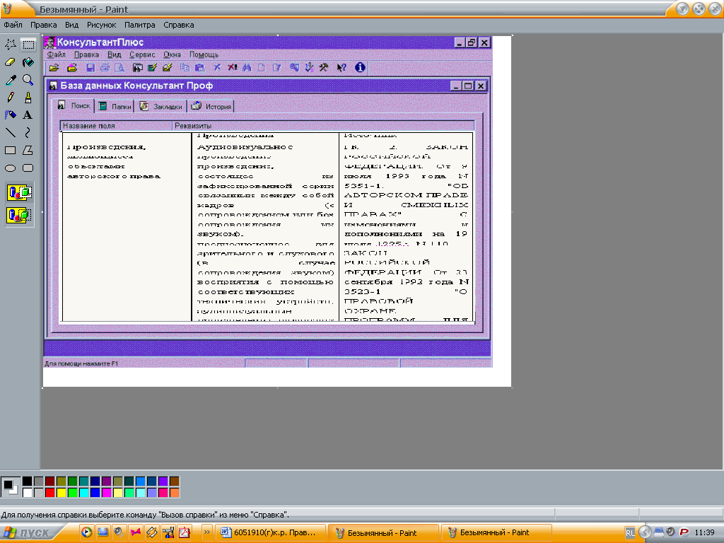This screenshot has height=543, width=724.
Task: Click the pink bow-tie quick launch icon
Action: [135, 532]
